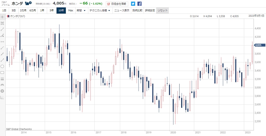The height and width of the screenshot is (136, 266).
Task: Open 銘柄比較 stock comparison
Action: 138,11
